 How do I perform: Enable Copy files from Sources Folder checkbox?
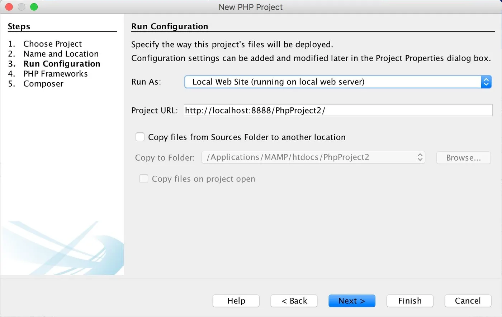click(x=140, y=137)
